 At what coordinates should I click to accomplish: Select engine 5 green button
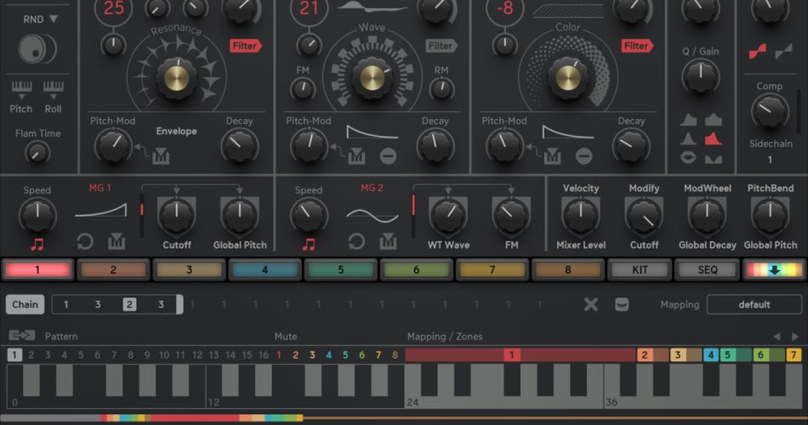(341, 270)
